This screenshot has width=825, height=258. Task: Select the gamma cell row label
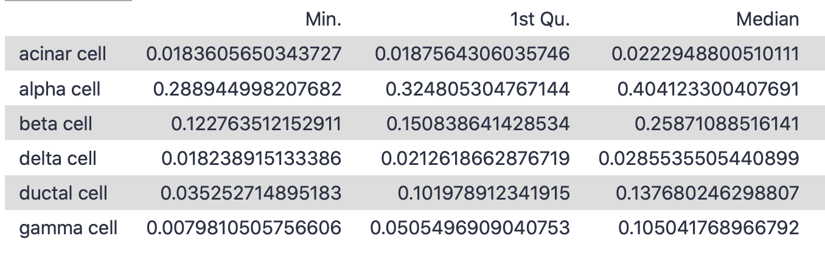point(68,228)
